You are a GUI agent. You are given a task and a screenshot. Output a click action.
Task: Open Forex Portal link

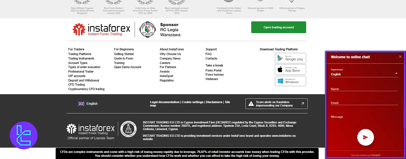[x=213, y=70]
